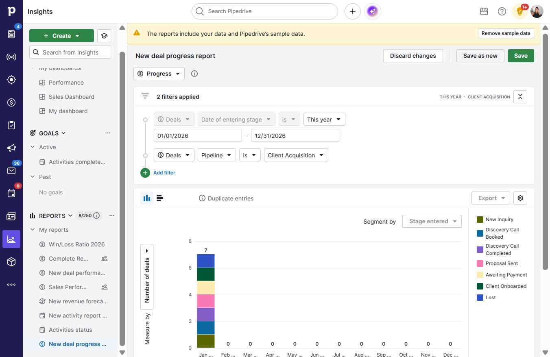Open the Reports section three-dot menu
This screenshot has width=550, height=357.
click(x=112, y=216)
